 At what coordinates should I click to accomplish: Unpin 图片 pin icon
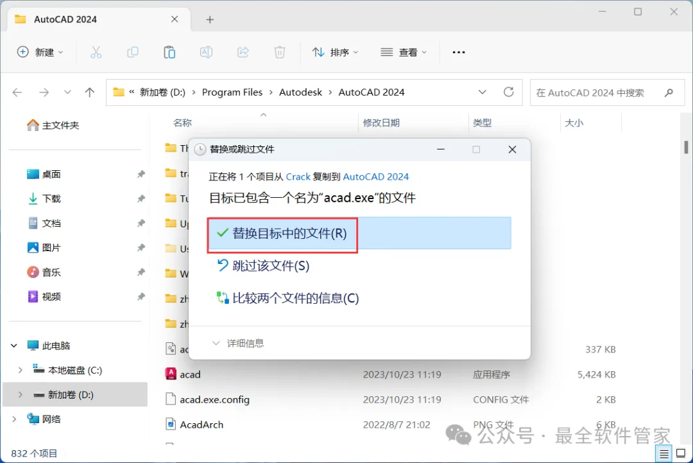click(x=141, y=248)
